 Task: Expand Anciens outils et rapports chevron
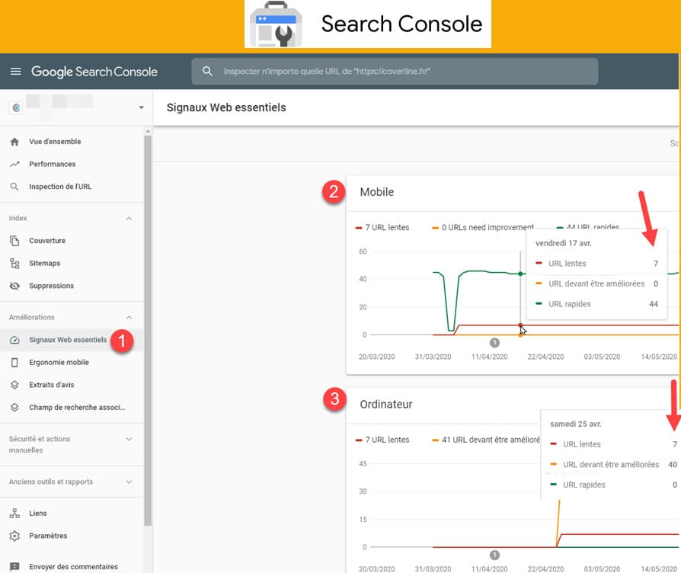point(129,482)
